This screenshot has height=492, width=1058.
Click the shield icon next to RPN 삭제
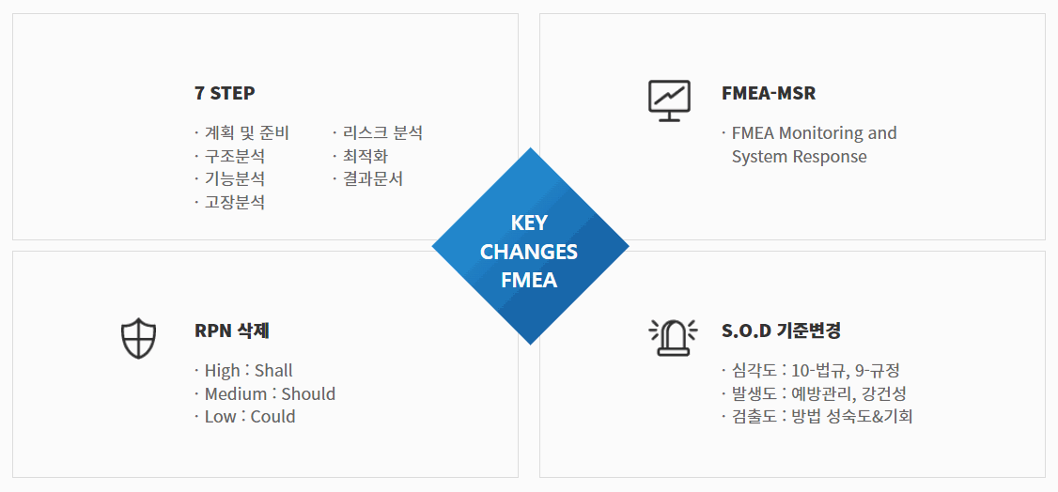[138, 338]
